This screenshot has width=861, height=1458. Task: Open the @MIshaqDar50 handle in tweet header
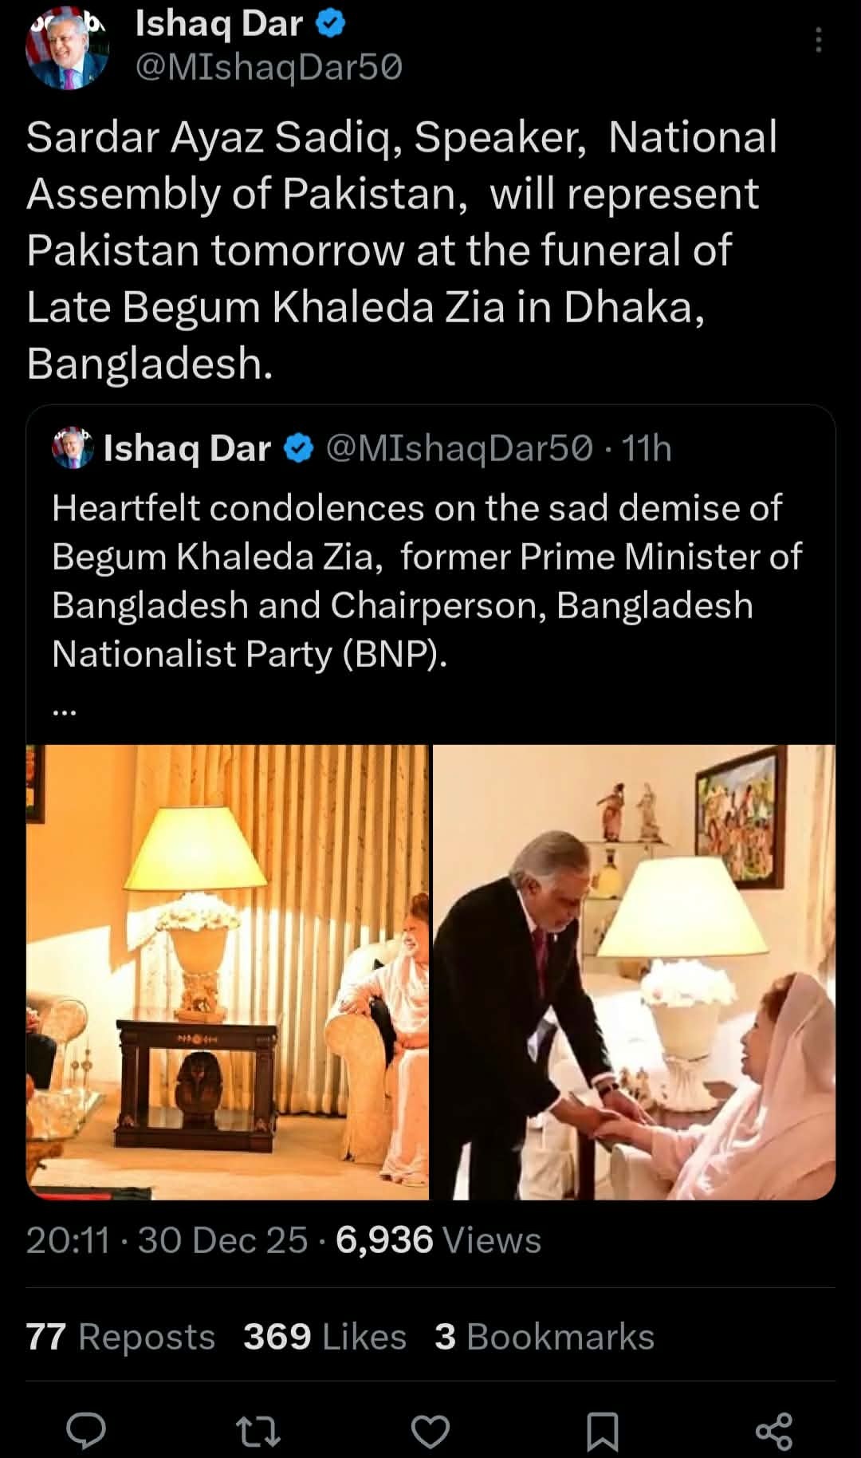(x=269, y=68)
